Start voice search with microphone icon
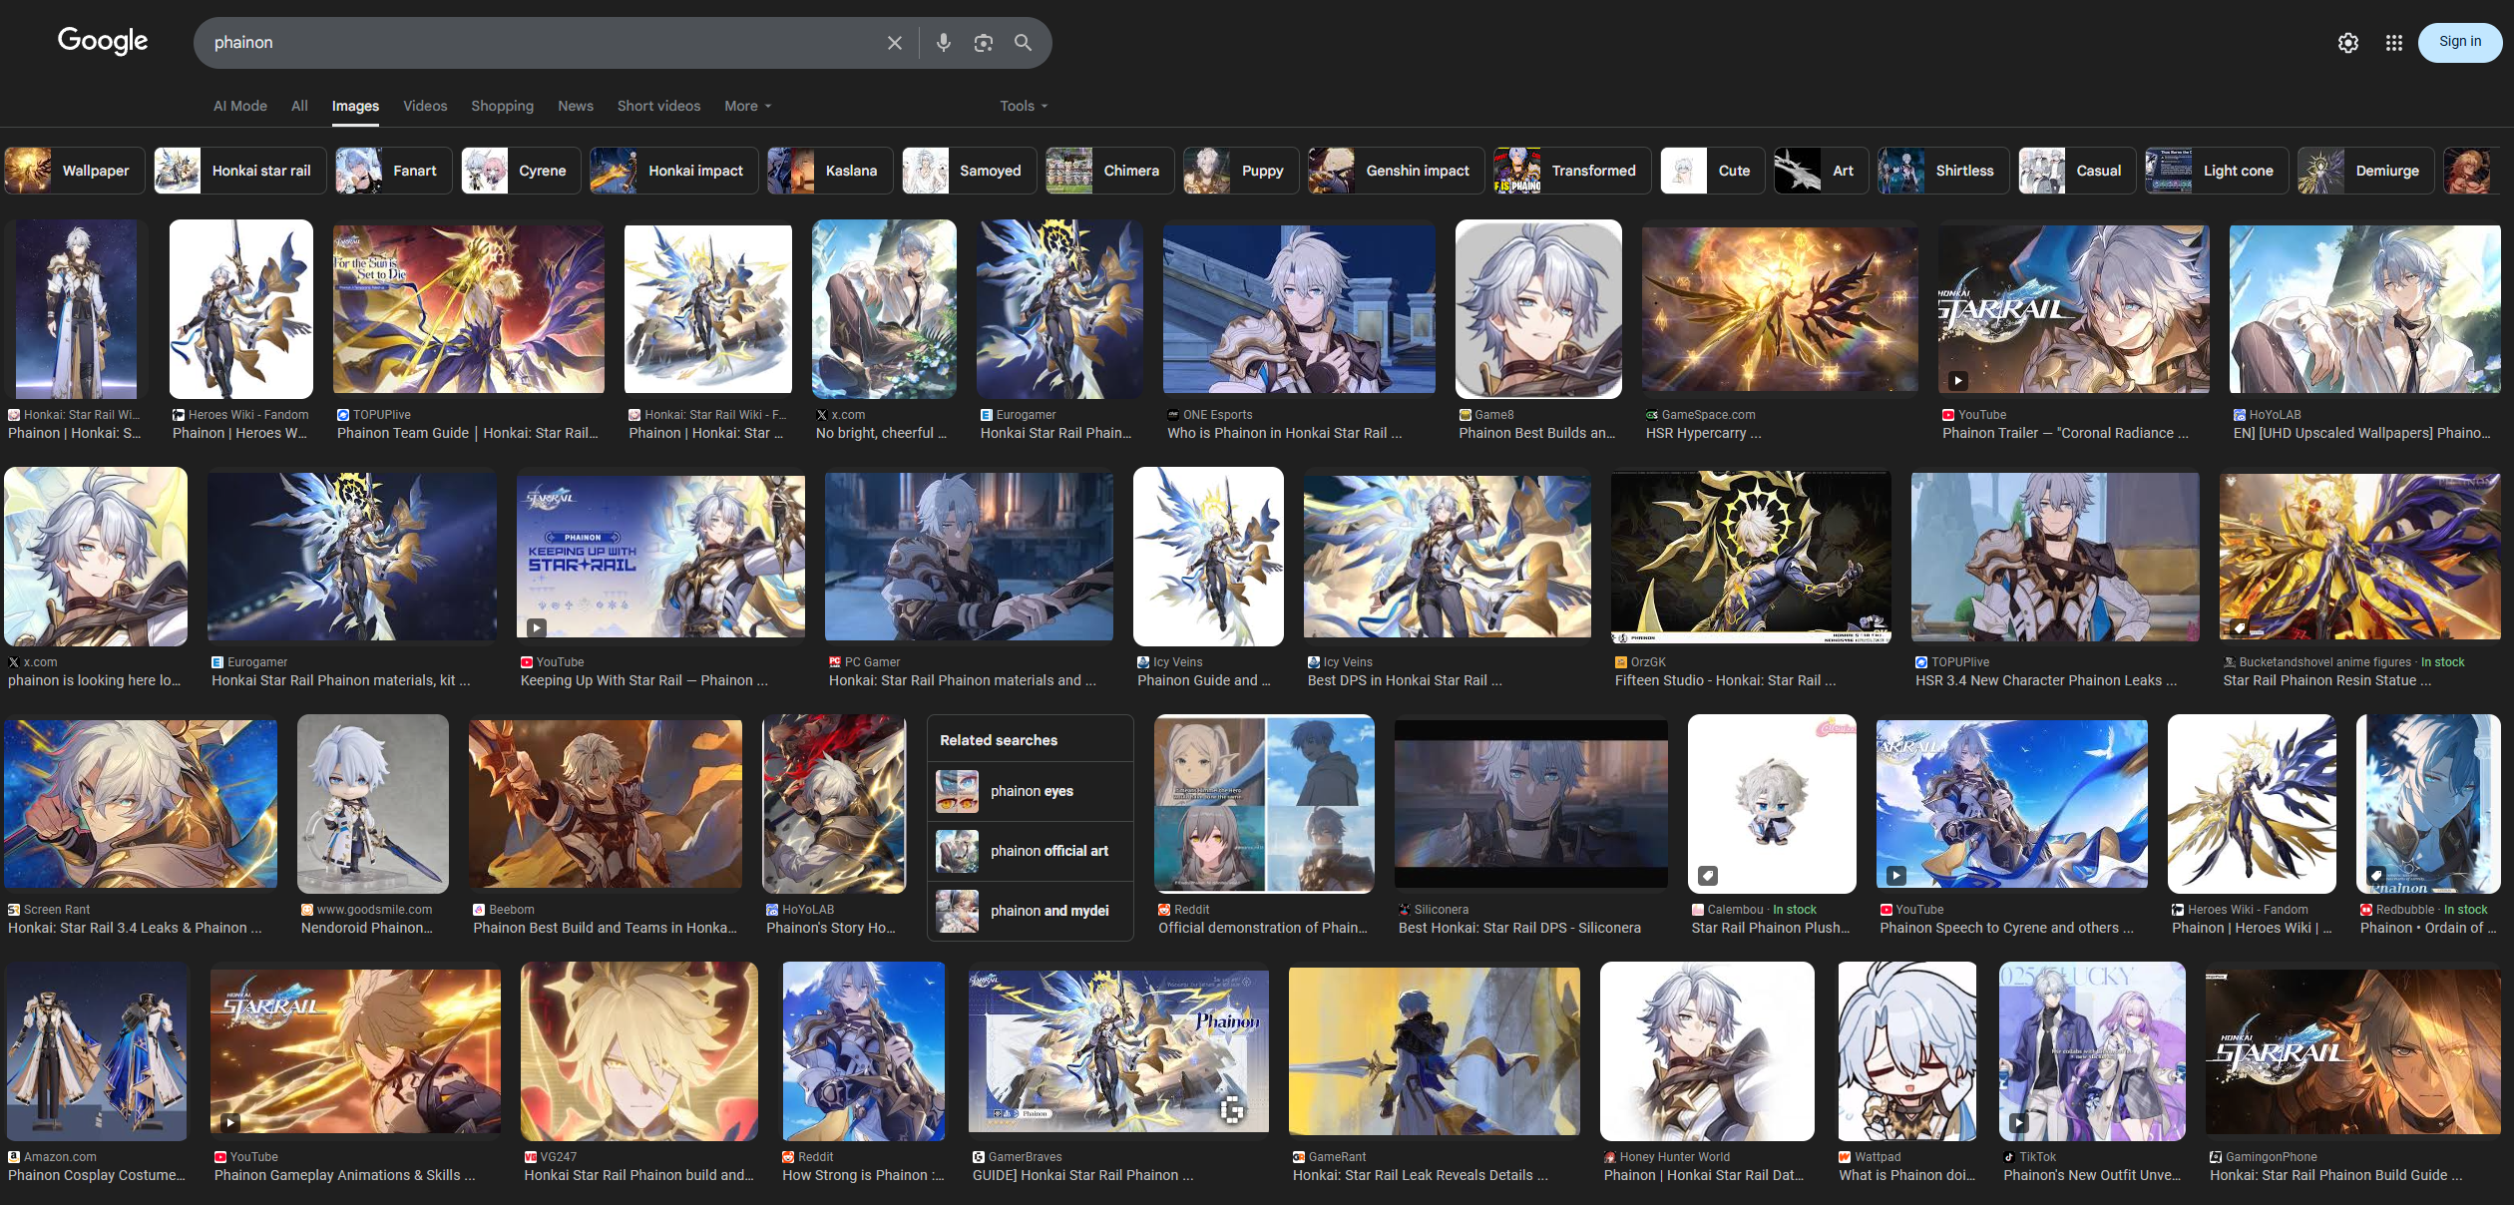The height and width of the screenshot is (1205, 2514). pyautogui.click(x=943, y=43)
